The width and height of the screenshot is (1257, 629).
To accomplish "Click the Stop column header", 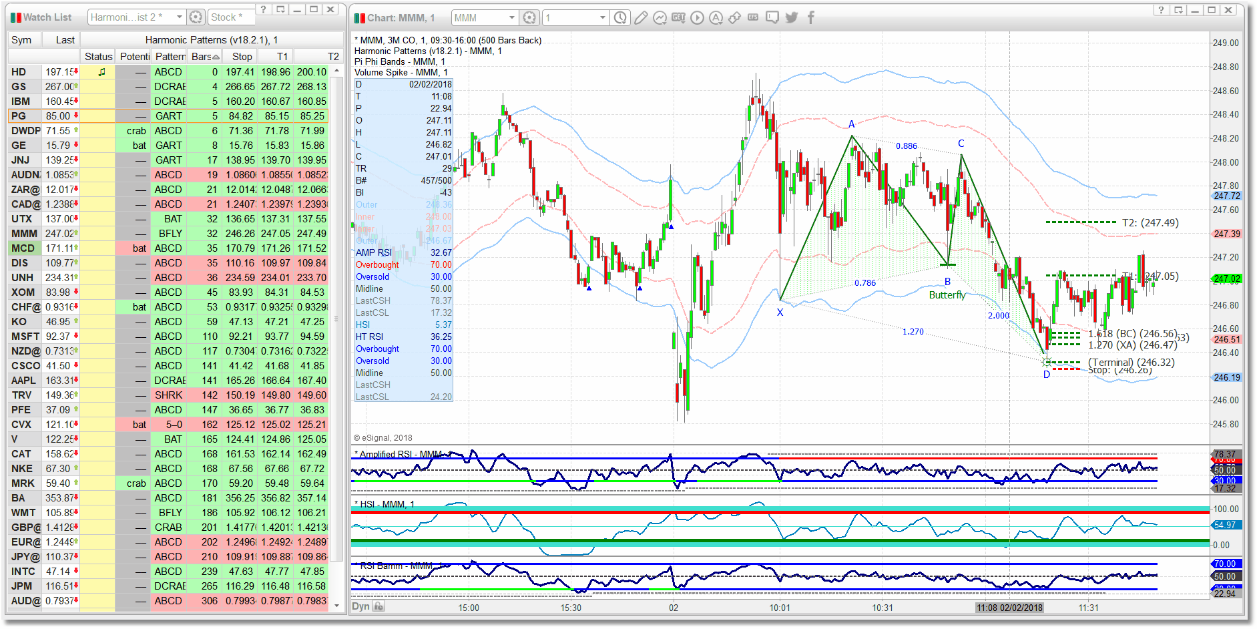I will coord(240,57).
